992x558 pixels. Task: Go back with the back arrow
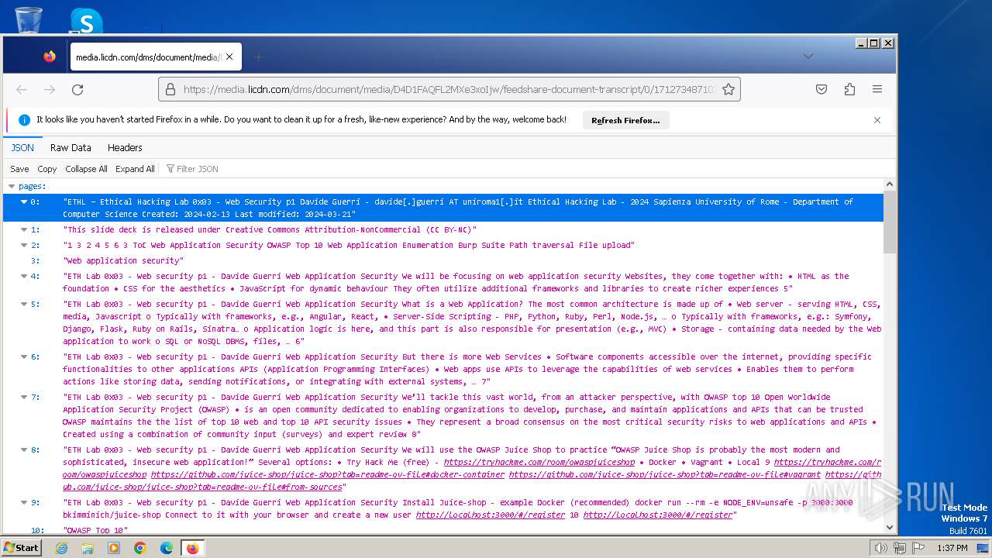point(22,90)
